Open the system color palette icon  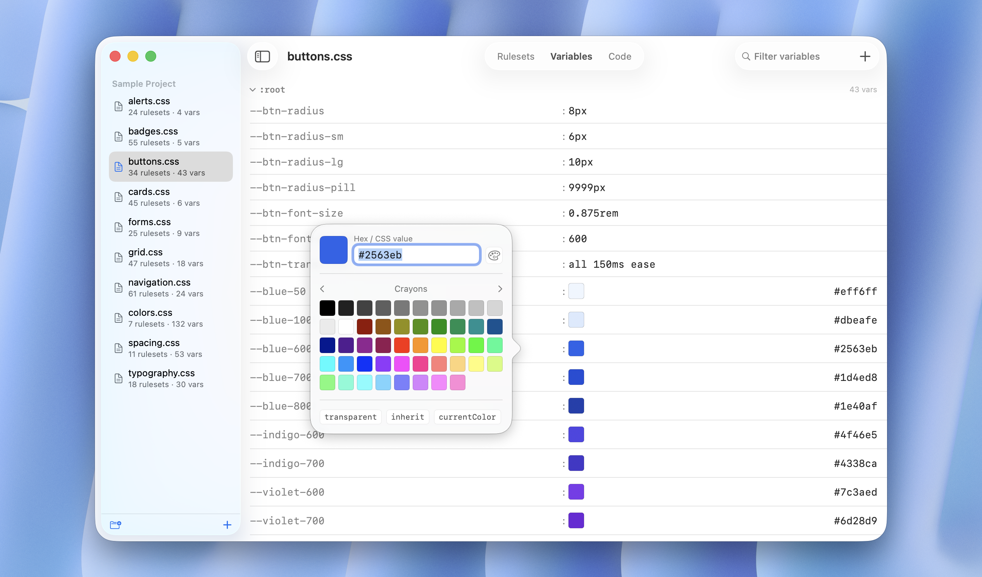click(x=494, y=256)
